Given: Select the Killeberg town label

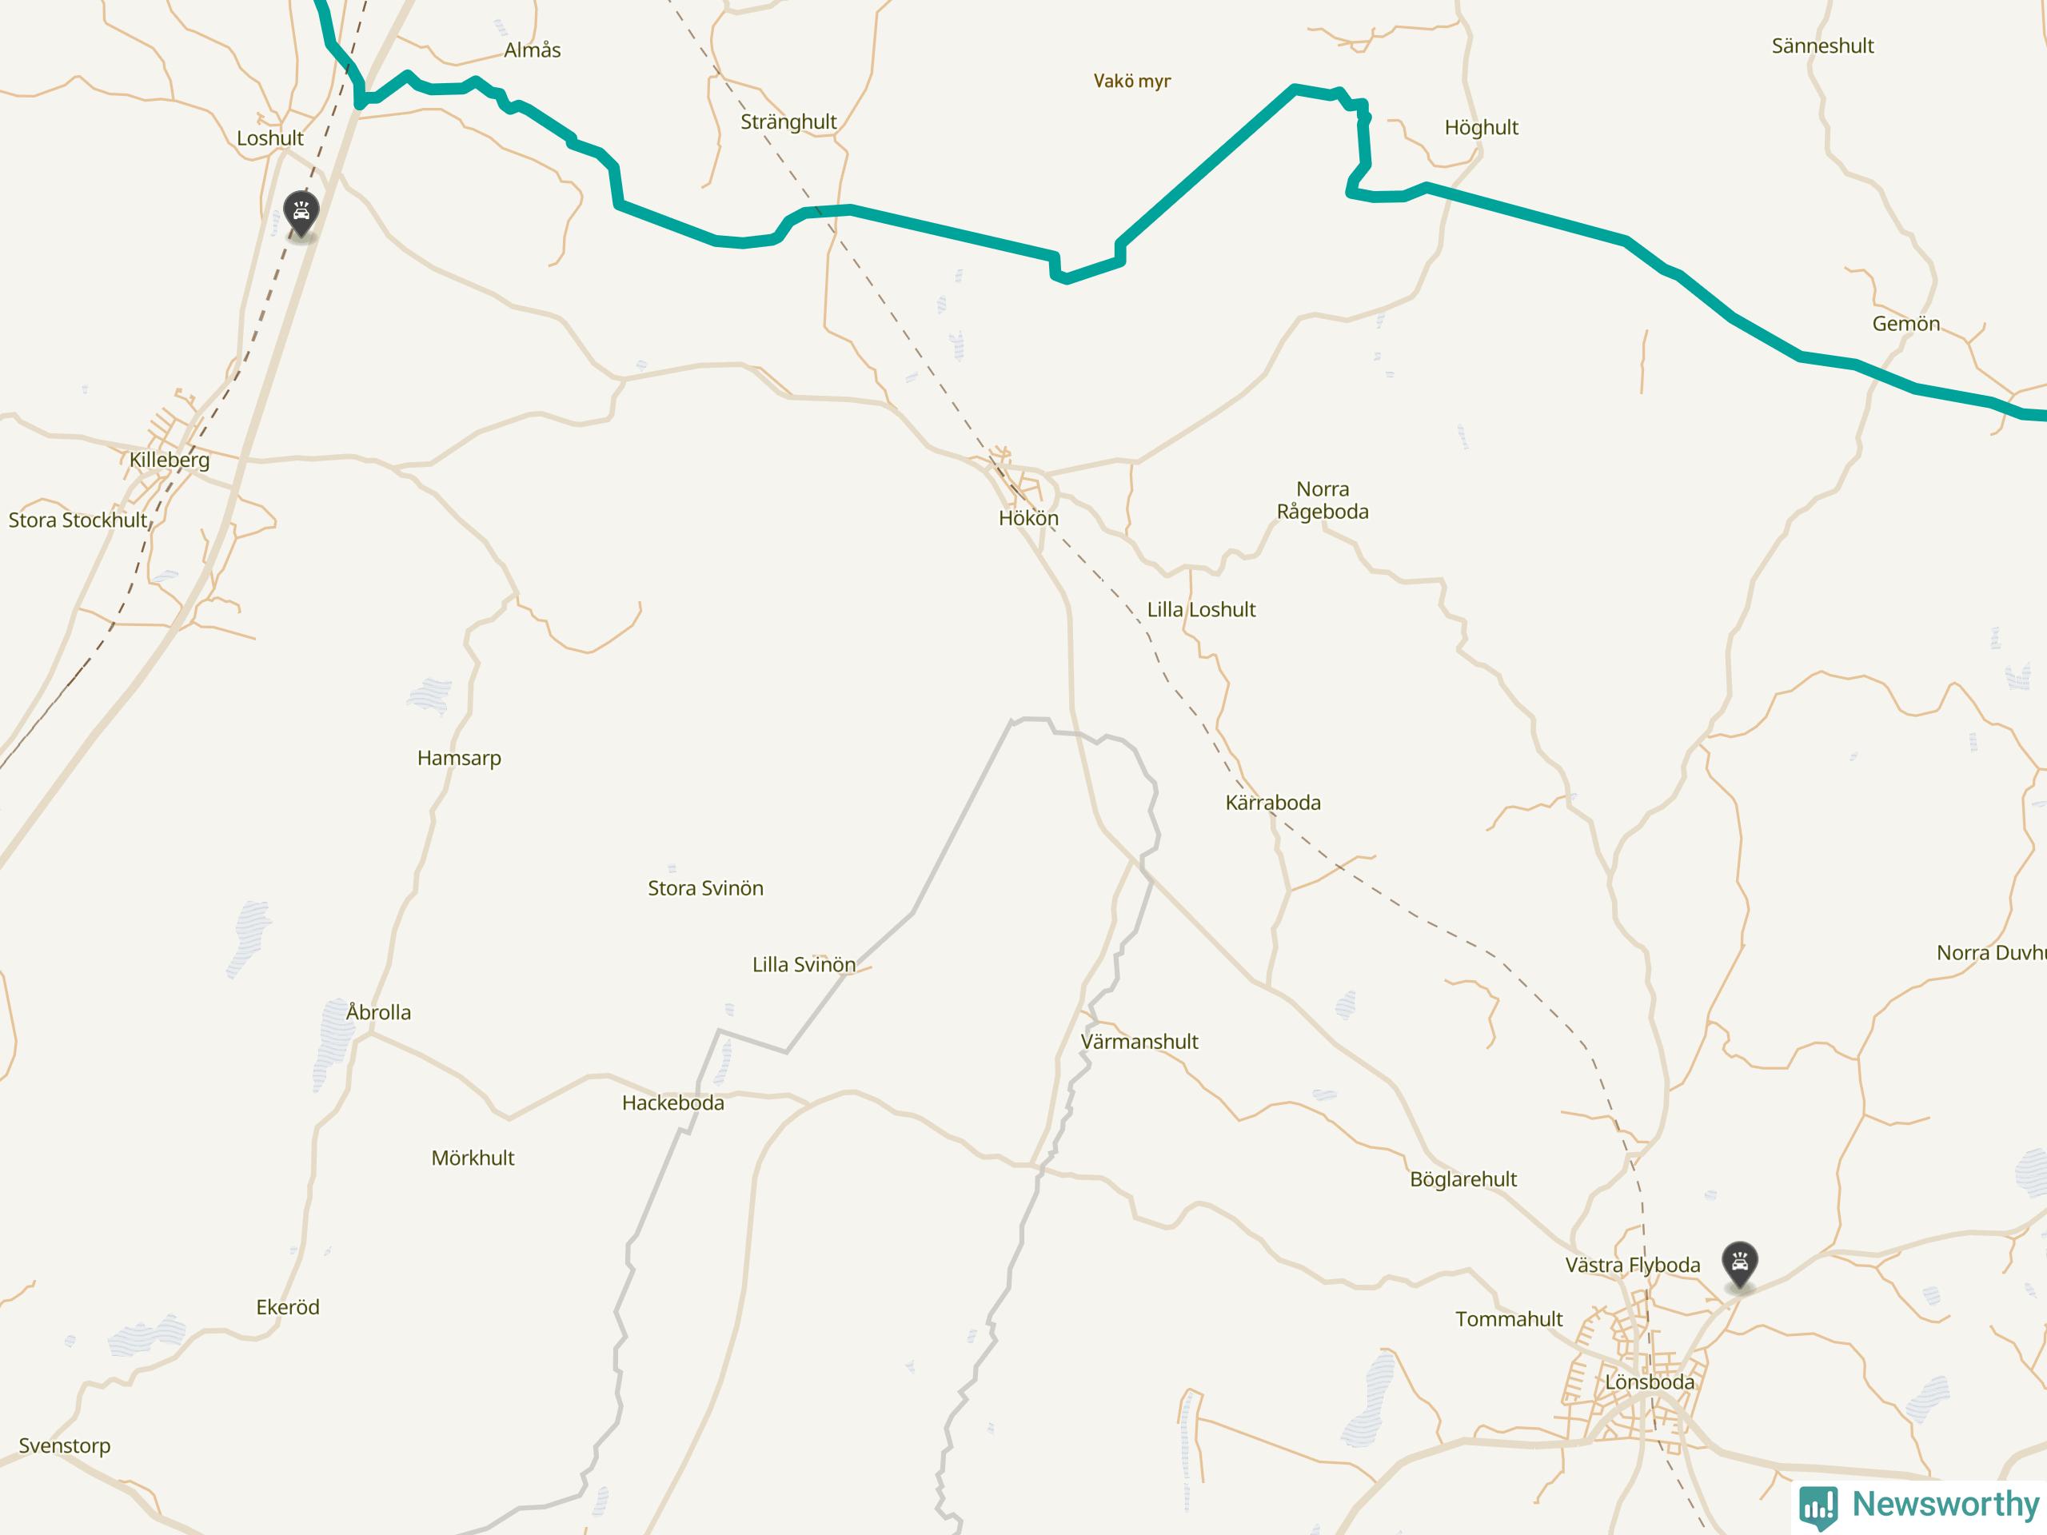Looking at the screenshot, I should click(170, 460).
